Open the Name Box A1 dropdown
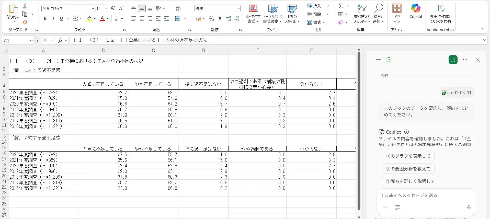The height and width of the screenshot is (219, 490). tap(31, 40)
